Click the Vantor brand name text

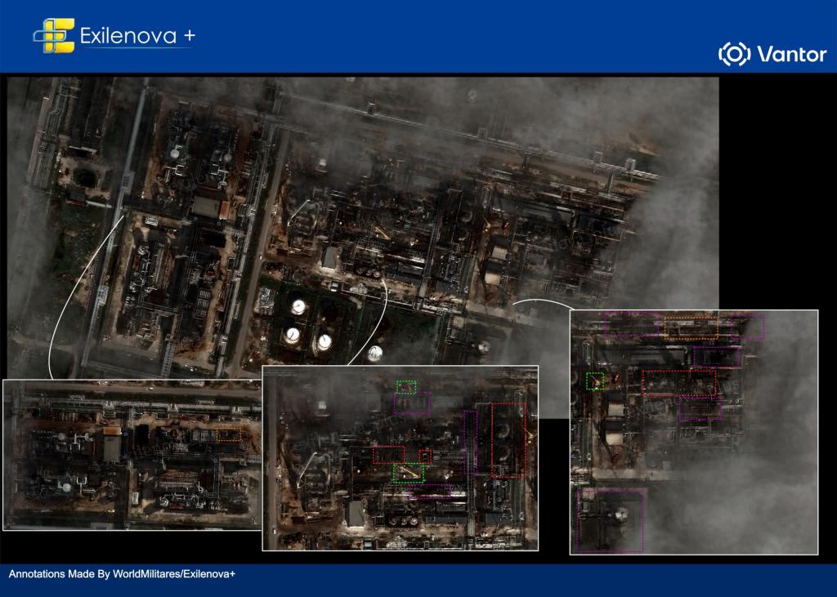point(791,55)
